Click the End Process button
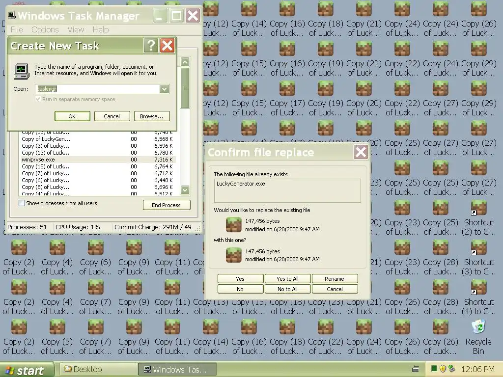The image size is (503, 377). (x=167, y=205)
